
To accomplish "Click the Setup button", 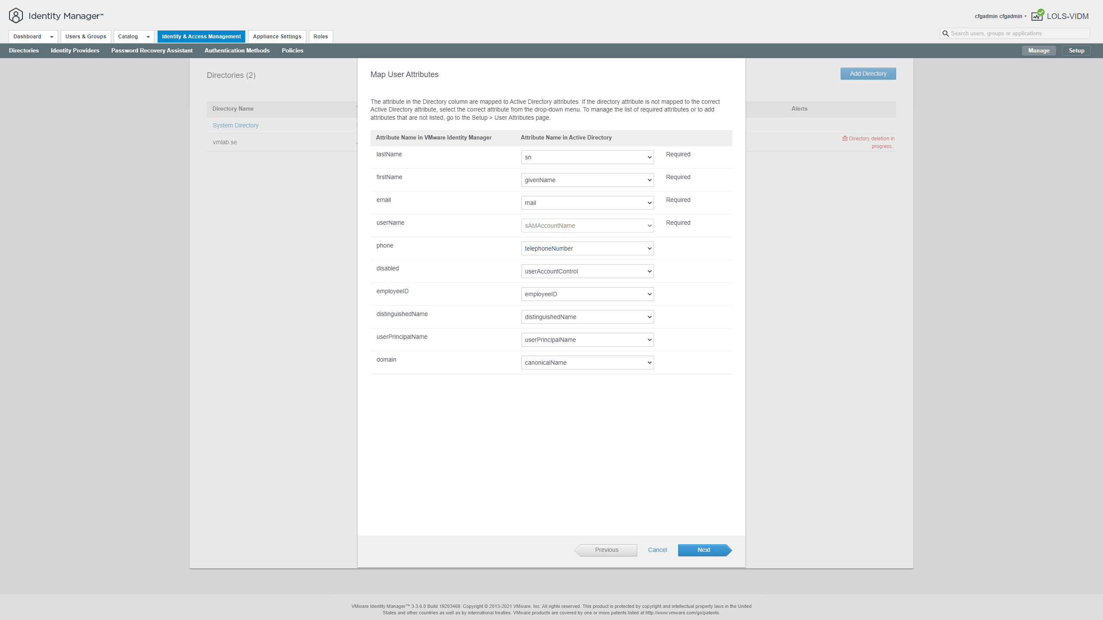I will click(1076, 50).
